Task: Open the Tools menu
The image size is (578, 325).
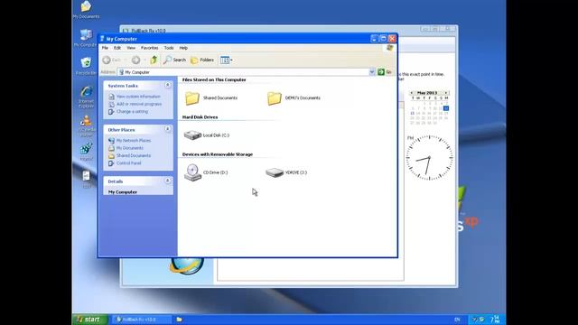Action: coord(169,48)
